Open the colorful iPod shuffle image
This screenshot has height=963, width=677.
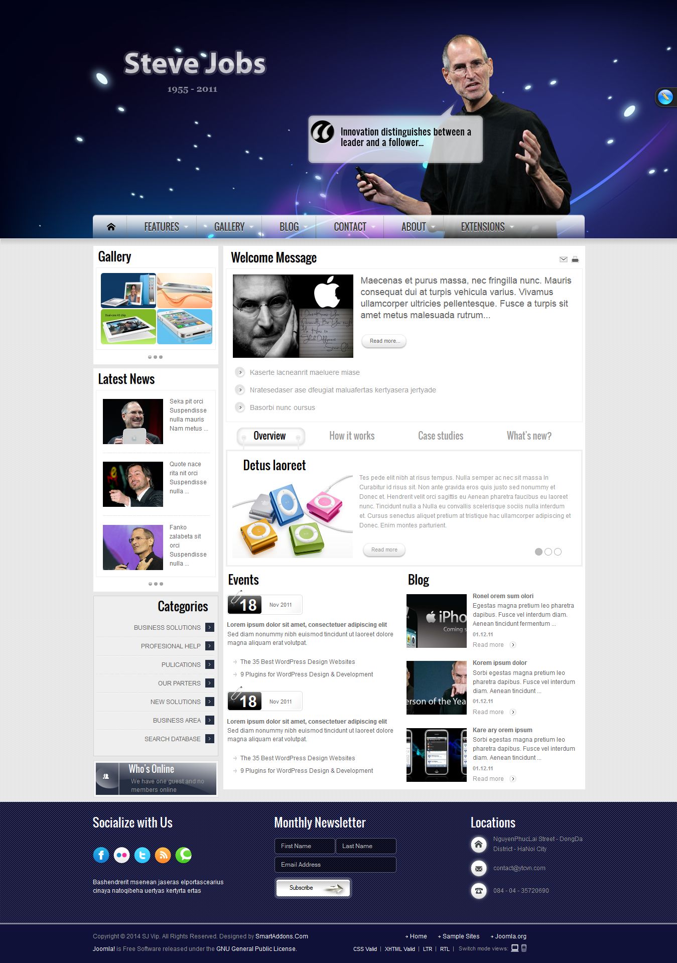[293, 516]
